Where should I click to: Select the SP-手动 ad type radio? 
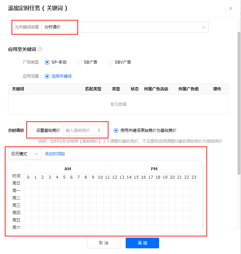pyautogui.click(x=47, y=62)
